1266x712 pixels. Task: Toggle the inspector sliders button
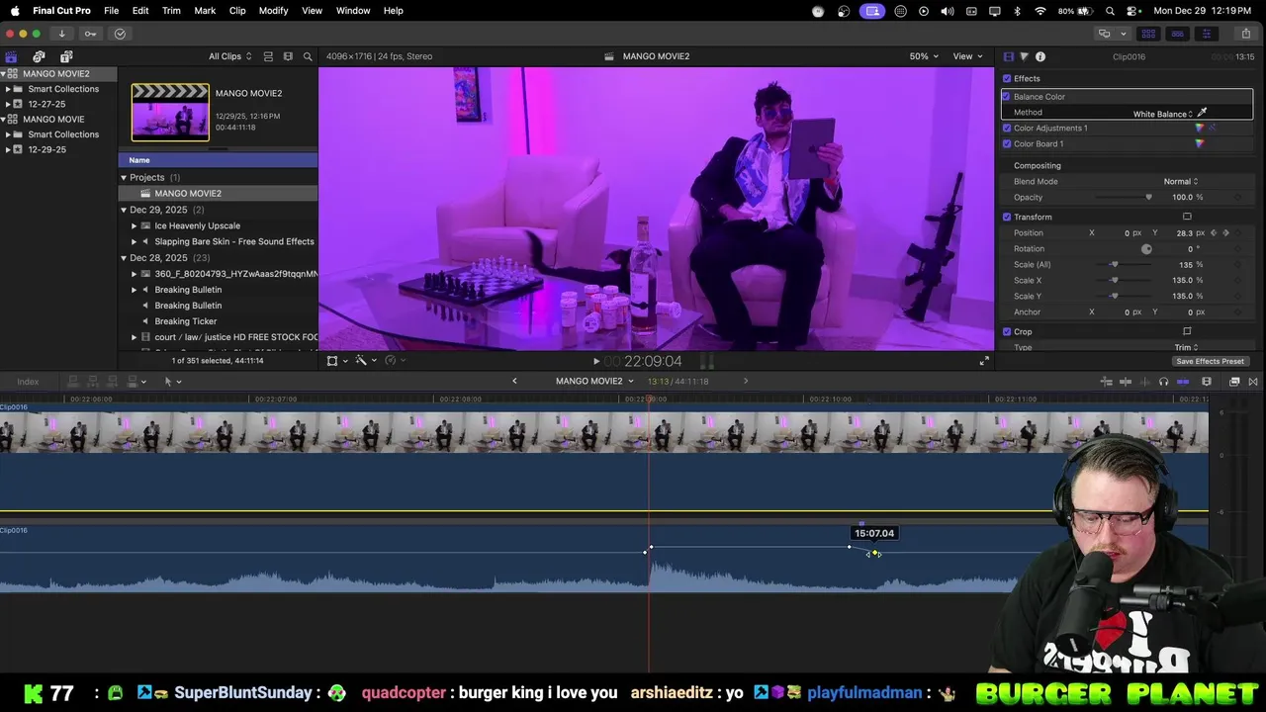click(x=1206, y=34)
